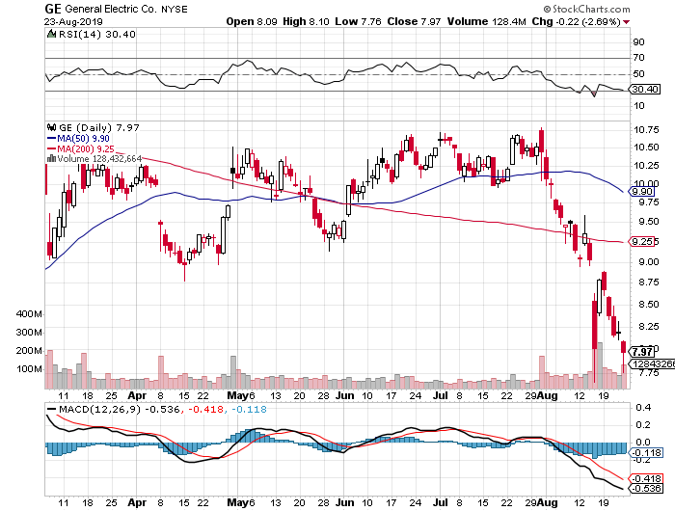Viewport: 675px width, 511px height.
Task: Click the MACD(12,26,9) -0.536 legend text
Action: pos(120,409)
